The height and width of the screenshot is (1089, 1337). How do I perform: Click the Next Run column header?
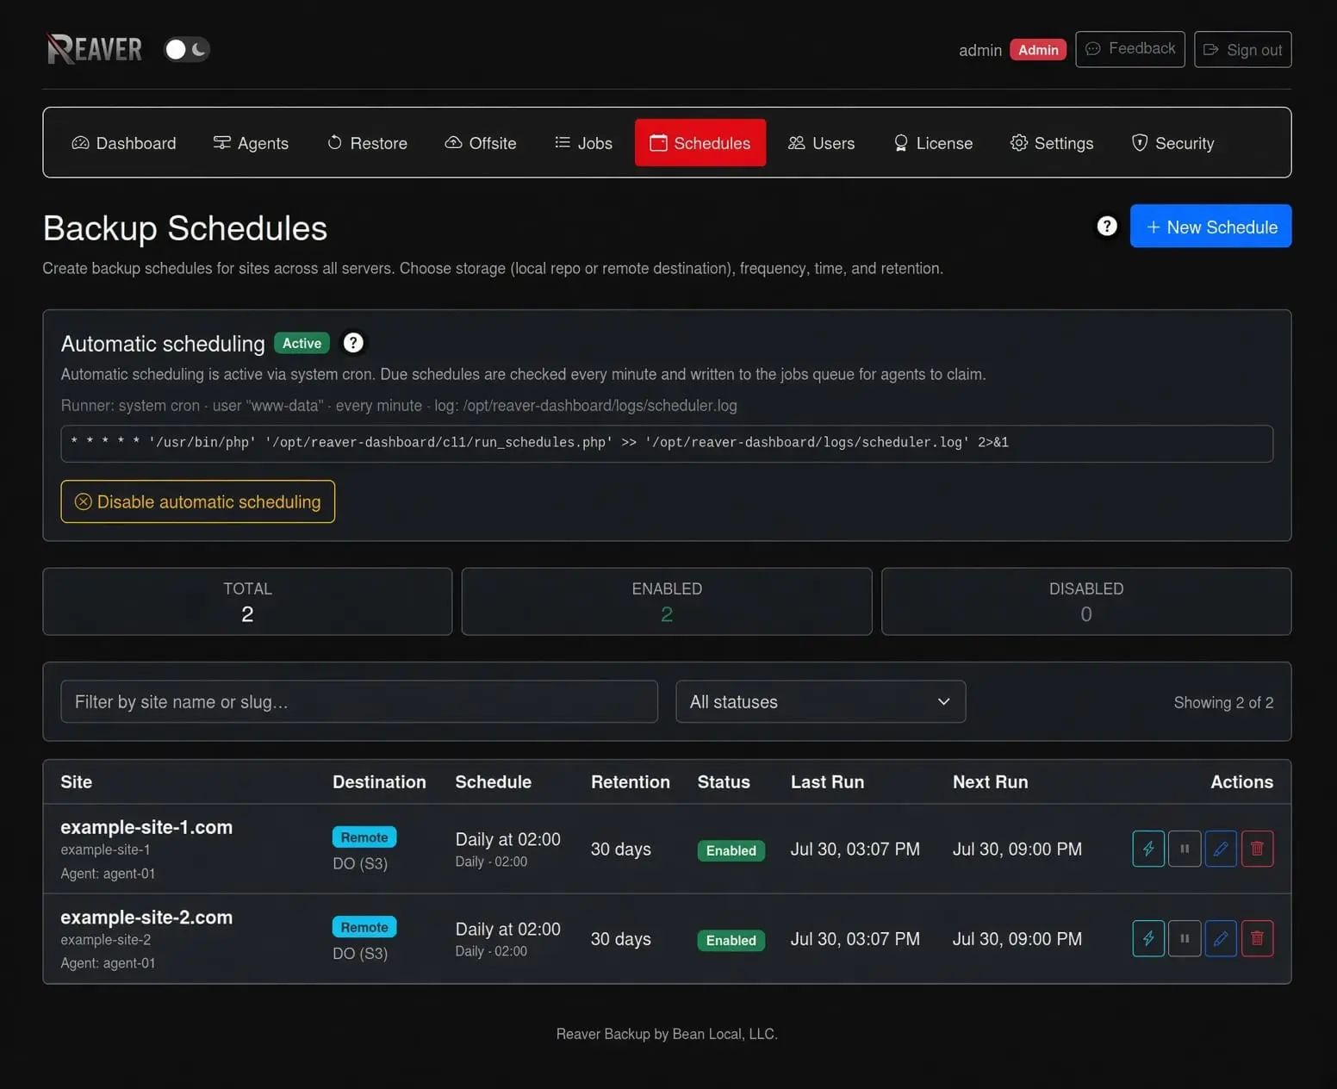coord(990,781)
